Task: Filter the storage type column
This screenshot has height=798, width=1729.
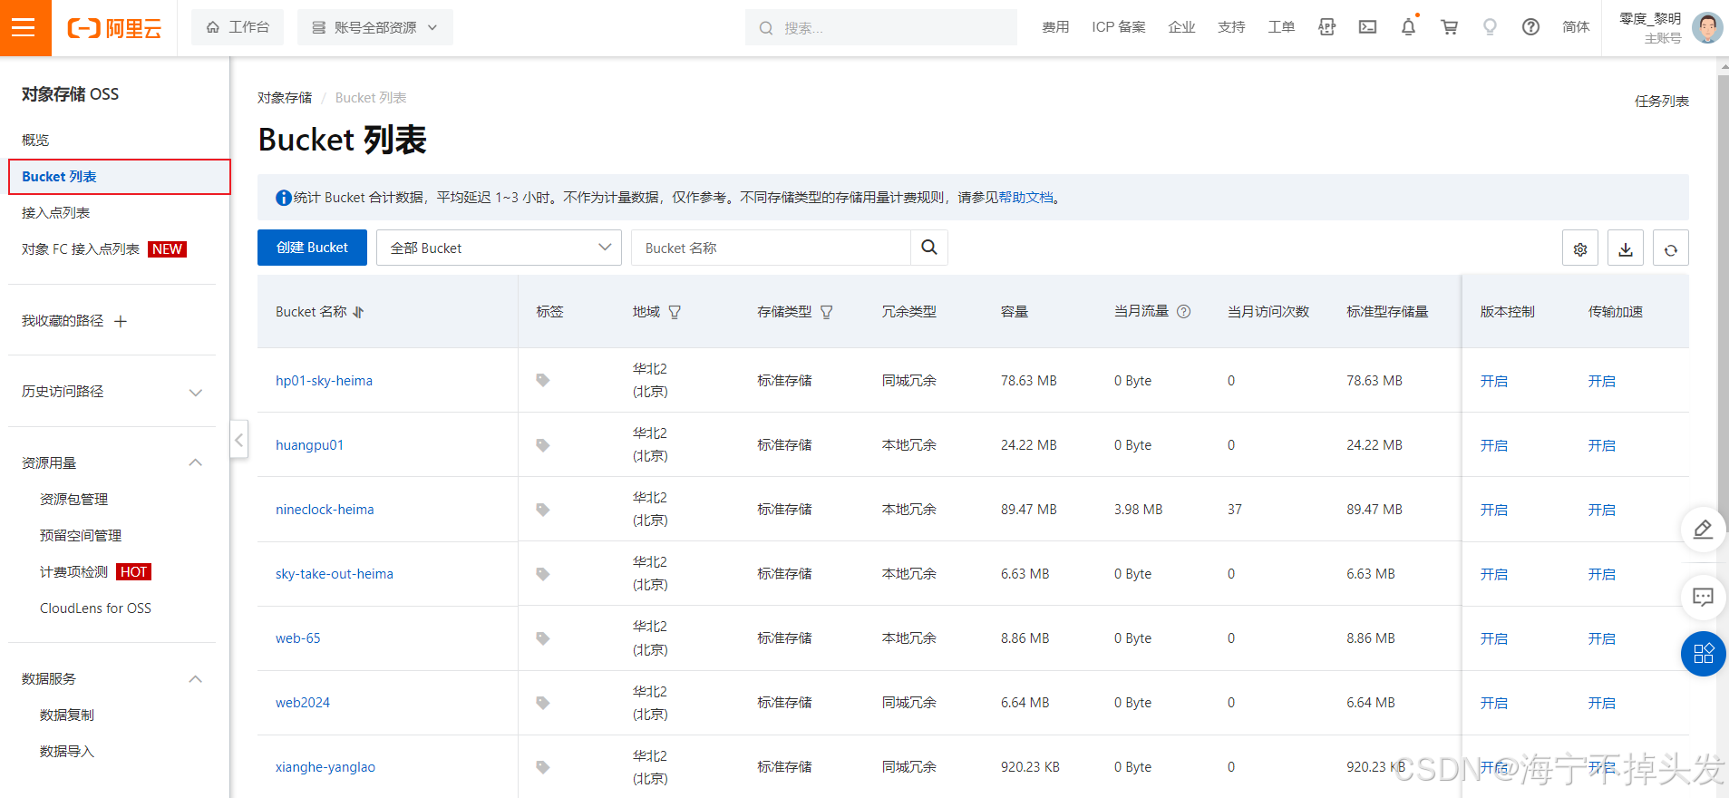Action: click(826, 312)
